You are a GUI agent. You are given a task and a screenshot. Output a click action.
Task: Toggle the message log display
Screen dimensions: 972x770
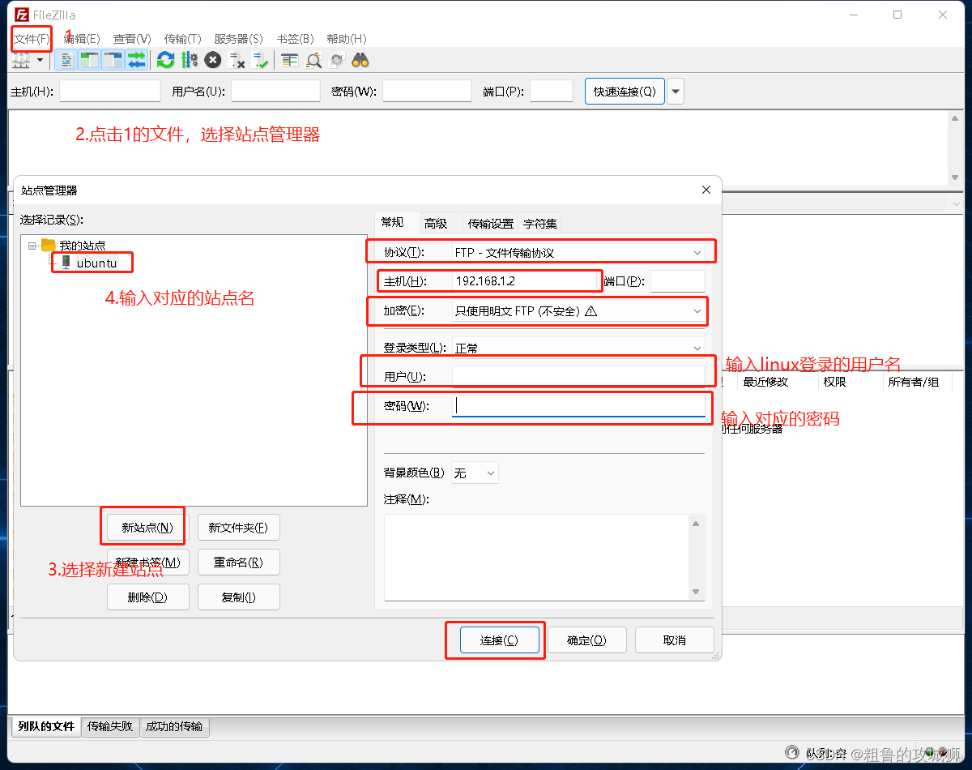point(66,59)
